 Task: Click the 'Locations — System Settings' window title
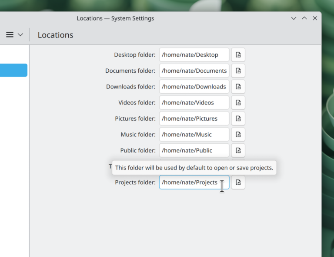(x=115, y=18)
